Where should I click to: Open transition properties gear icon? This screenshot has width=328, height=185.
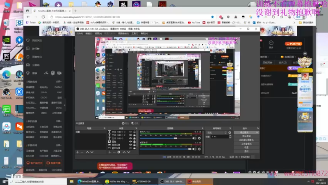230,132
